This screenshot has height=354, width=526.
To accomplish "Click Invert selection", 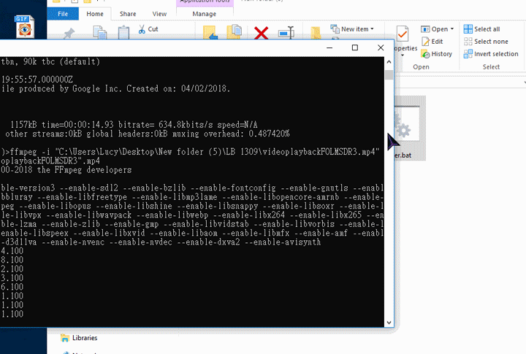I will 491,54.
